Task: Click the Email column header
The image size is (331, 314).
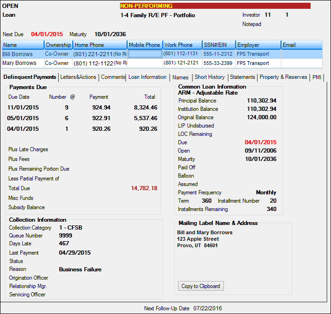Action: tap(302, 45)
